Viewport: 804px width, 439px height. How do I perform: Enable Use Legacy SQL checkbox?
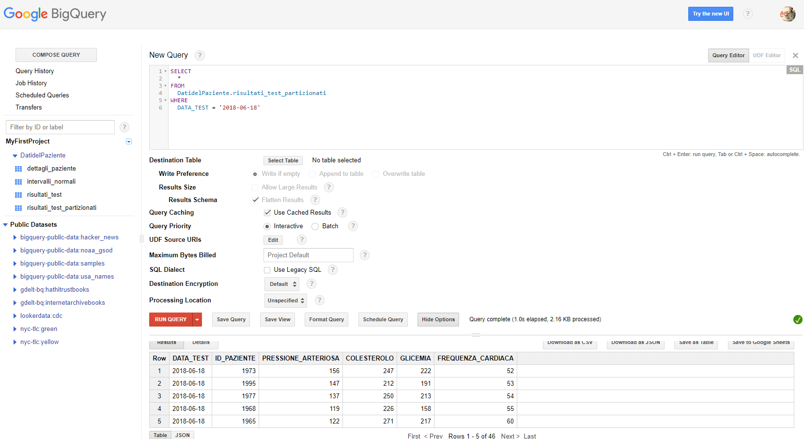click(267, 270)
